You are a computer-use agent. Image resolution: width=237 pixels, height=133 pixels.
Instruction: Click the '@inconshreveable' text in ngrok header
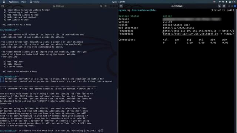[144, 10]
